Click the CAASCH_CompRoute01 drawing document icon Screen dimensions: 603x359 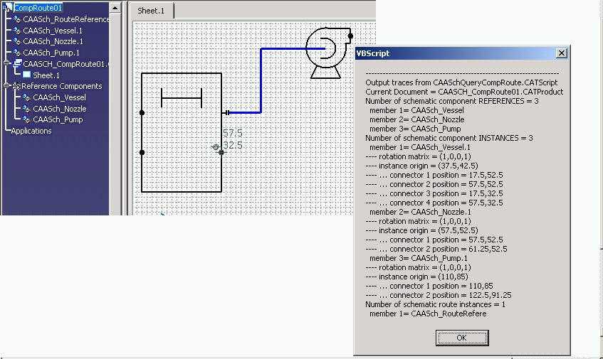17,64
